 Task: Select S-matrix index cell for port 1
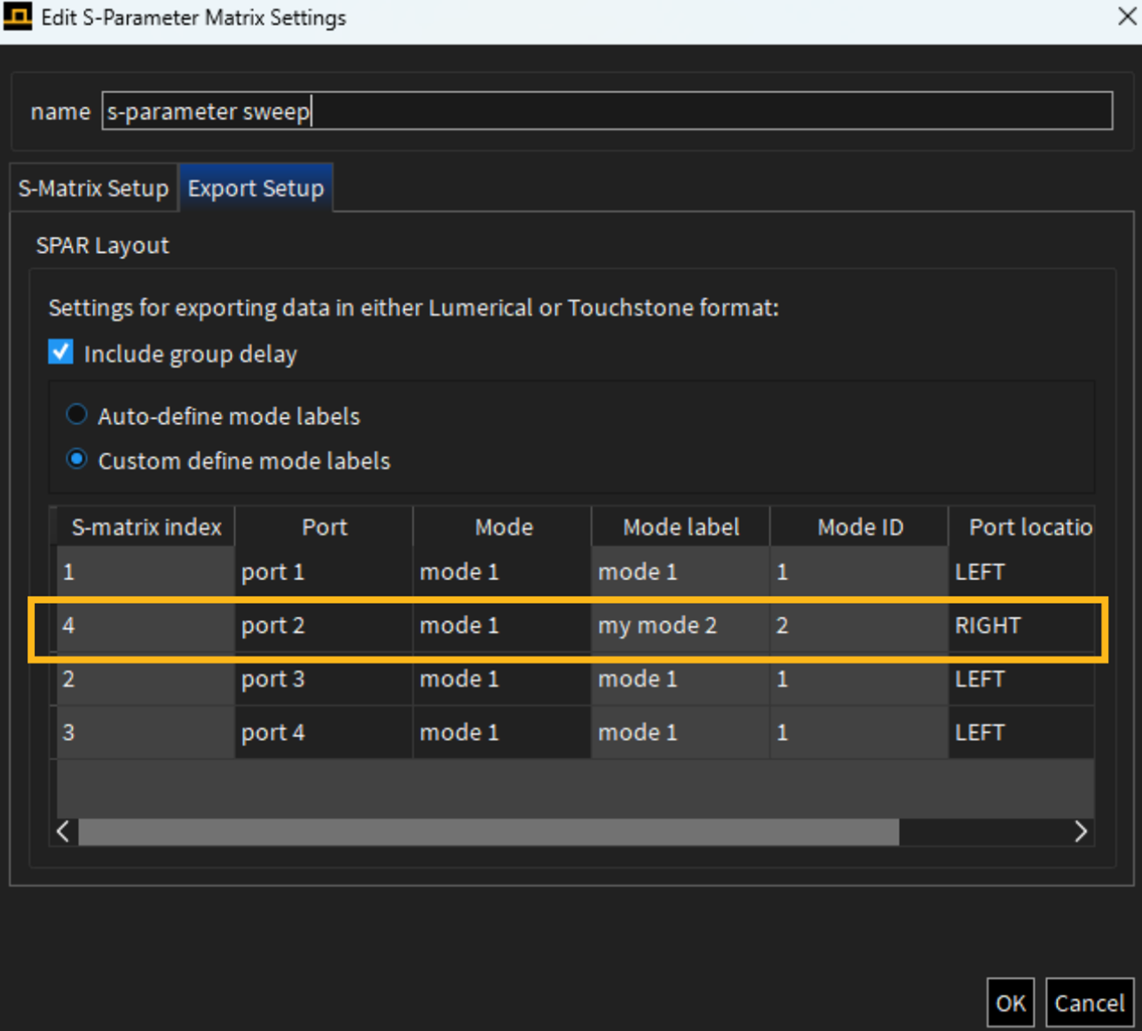pyautogui.click(x=146, y=572)
